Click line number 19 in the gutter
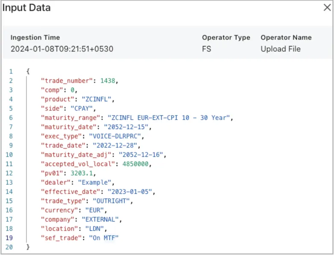The height and width of the screenshot is (255, 334). click(x=9, y=238)
